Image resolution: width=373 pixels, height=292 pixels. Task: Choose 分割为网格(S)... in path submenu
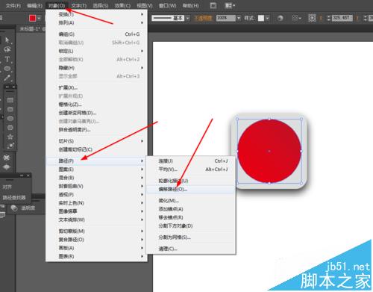191,237
